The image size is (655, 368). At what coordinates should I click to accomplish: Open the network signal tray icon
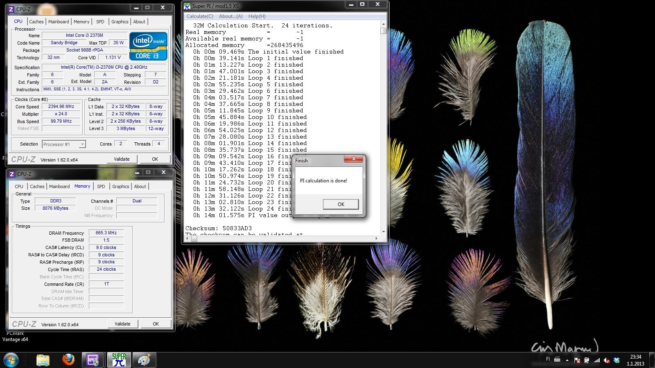coord(597,360)
